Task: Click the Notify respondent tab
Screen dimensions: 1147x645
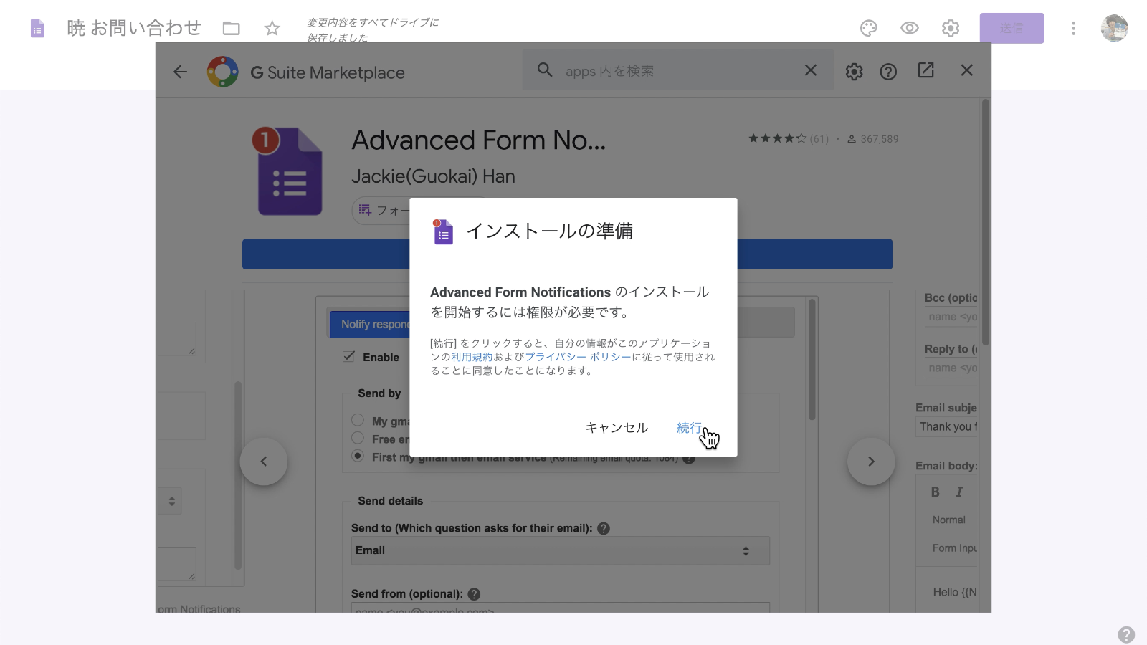Action: click(370, 324)
